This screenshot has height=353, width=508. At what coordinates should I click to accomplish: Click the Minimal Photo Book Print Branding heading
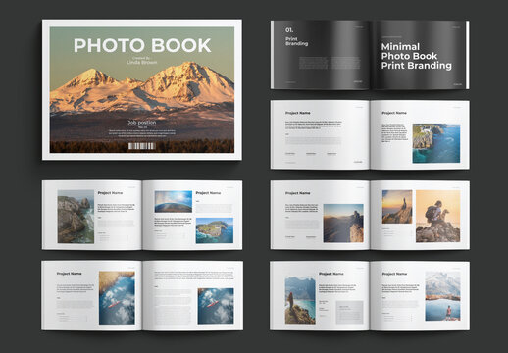click(417, 56)
